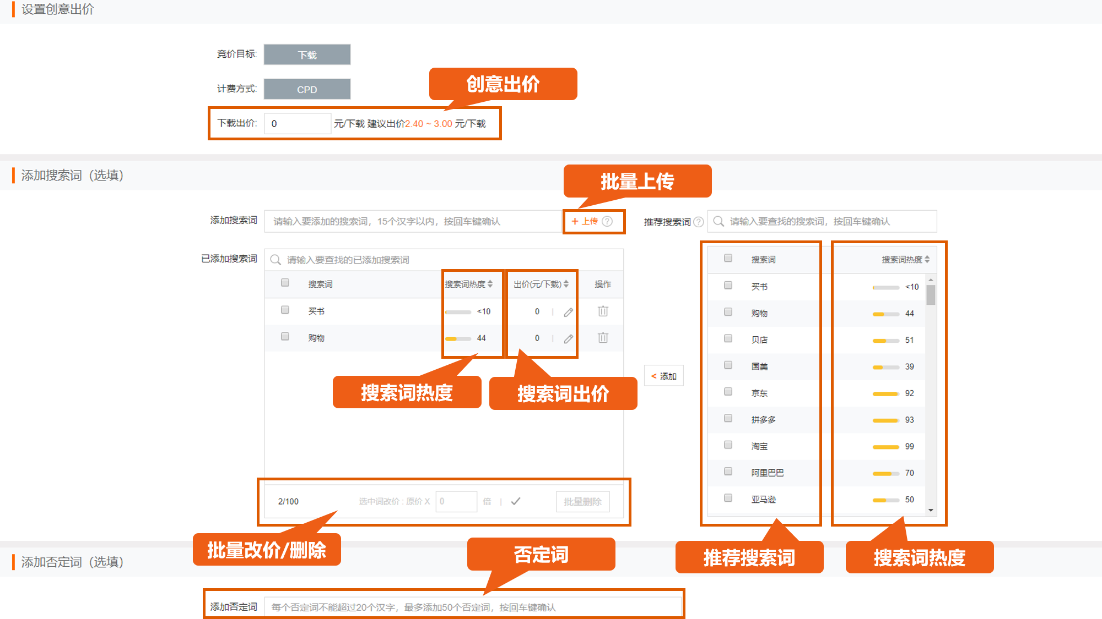
Task: Click the magnifier icon in the 已添加搜索词 search box
Action: click(x=275, y=259)
